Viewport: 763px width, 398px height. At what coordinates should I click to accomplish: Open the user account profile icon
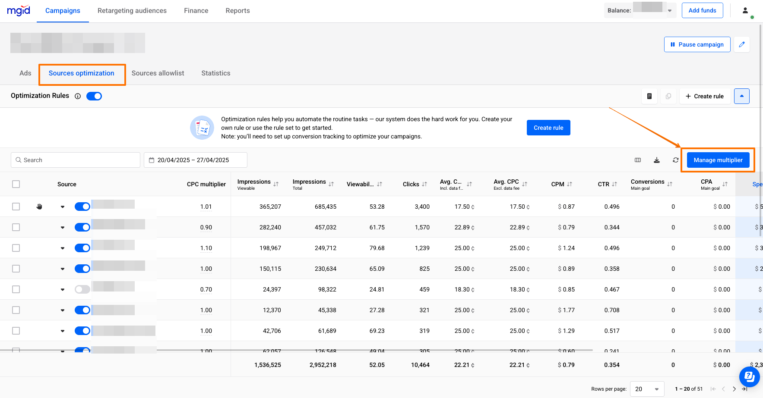pos(745,11)
